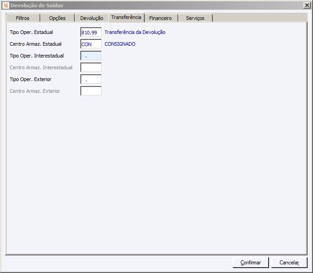Switch to the Filtros tab
Image resolution: width=313 pixels, height=273 pixels.
coord(23,18)
